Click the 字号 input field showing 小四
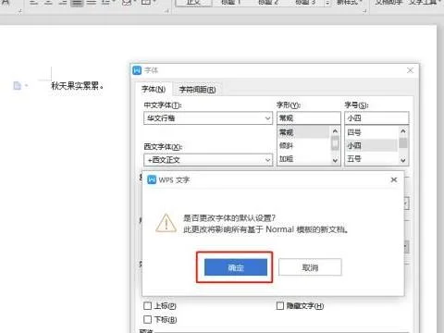This screenshot has width=444, height=333. coord(376,118)
